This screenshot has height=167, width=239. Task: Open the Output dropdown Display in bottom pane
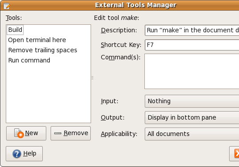click(192, 118)
